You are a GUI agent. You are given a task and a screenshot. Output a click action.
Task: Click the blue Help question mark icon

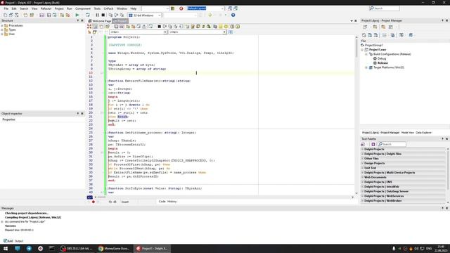[x=233, y=15]
